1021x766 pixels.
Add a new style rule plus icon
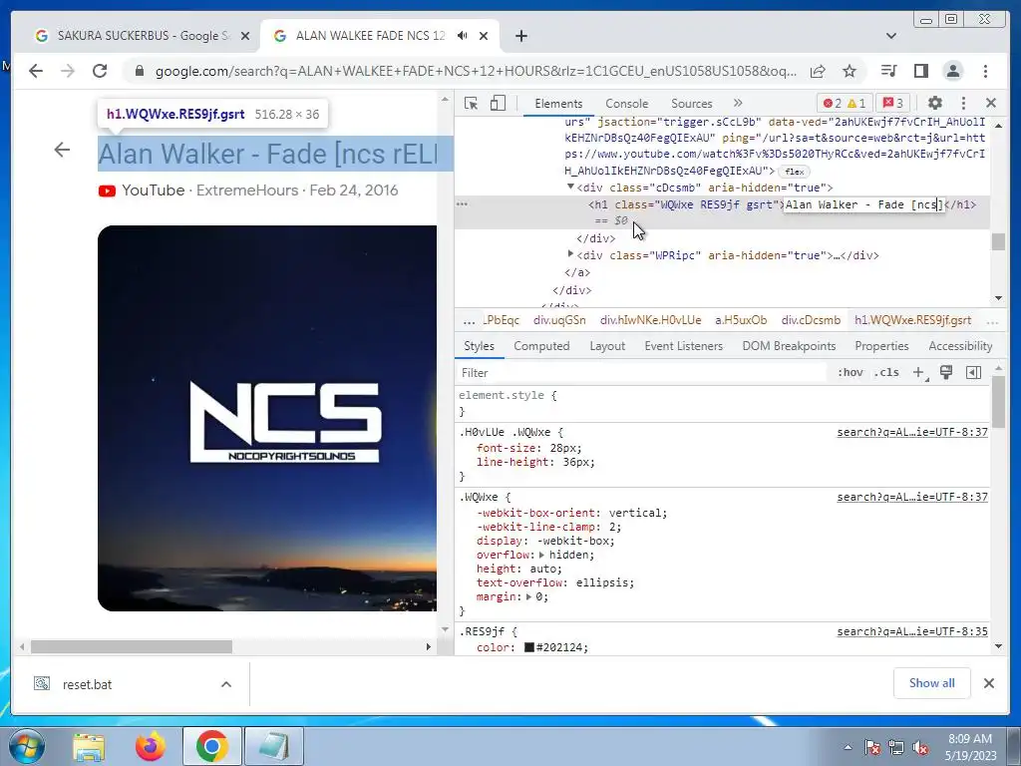pos(918,373)
